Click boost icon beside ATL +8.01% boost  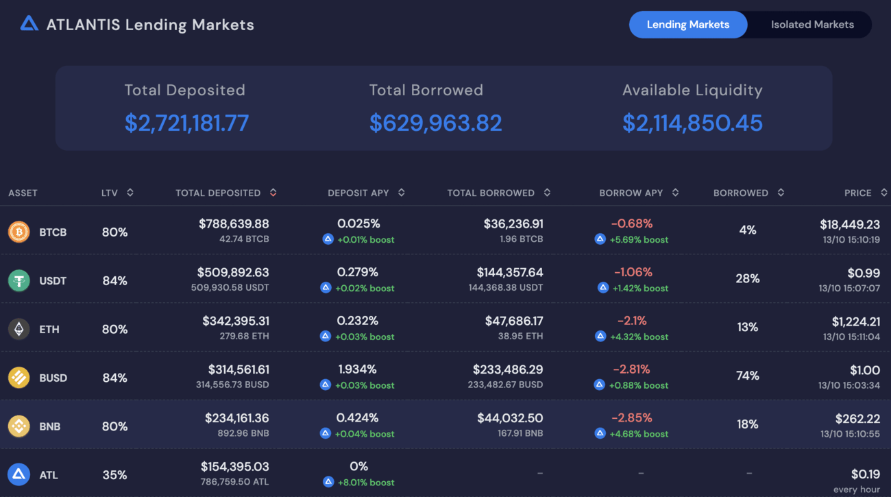328,482
